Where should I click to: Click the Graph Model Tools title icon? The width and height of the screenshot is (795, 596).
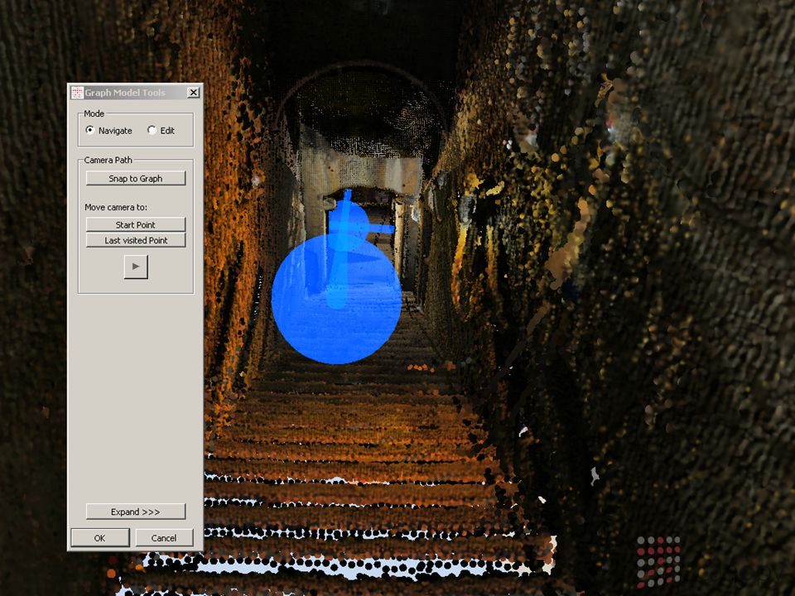point(77,92)
